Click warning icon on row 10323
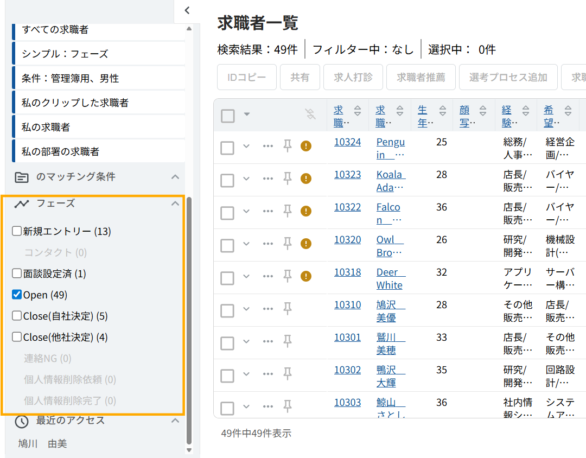 pos(306,179)
